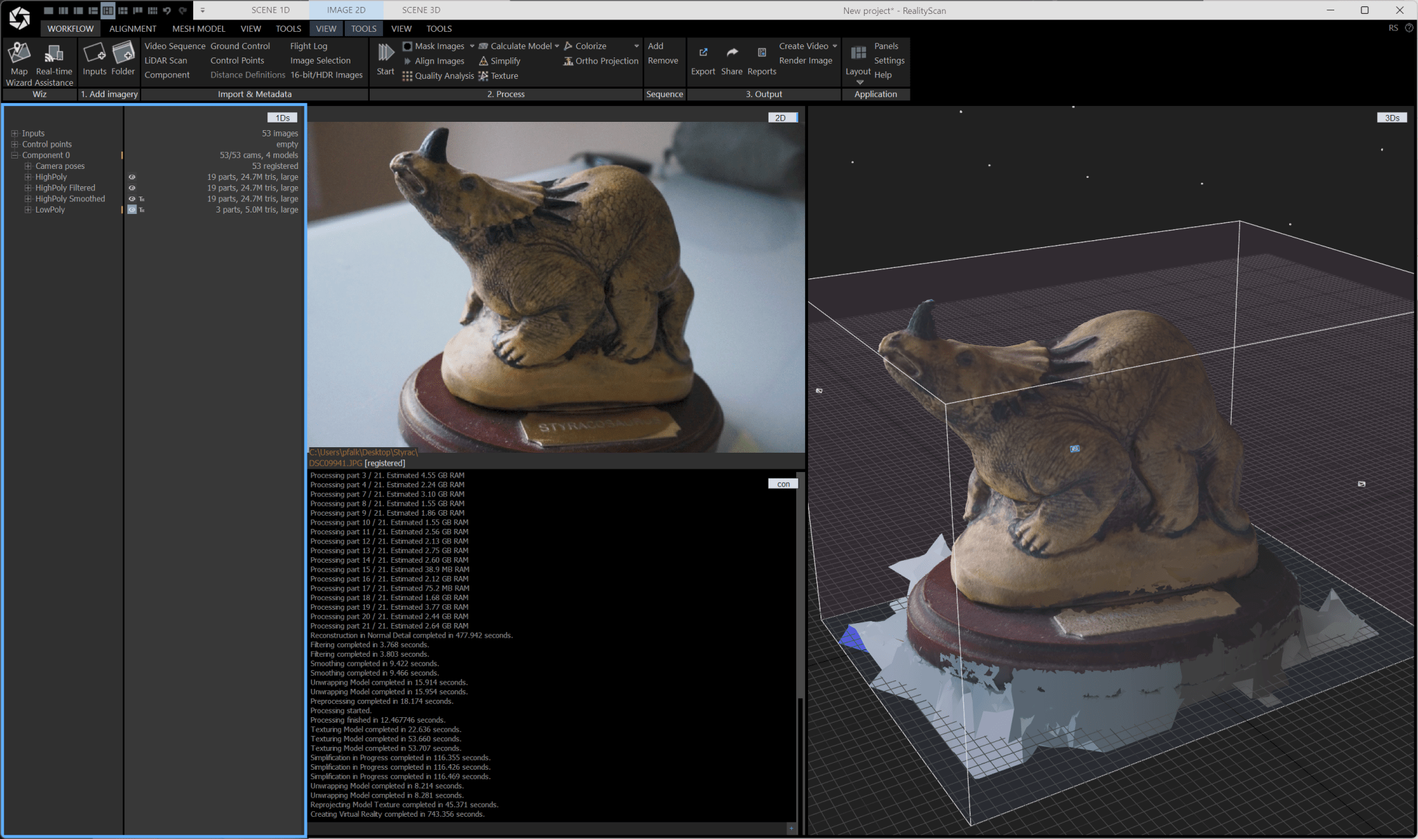
Task: Open Create Video options
Action: pos(836,46)
